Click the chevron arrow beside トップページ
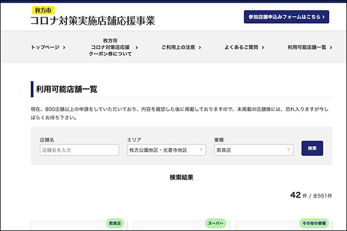347x231 pixels. (64, 47)
